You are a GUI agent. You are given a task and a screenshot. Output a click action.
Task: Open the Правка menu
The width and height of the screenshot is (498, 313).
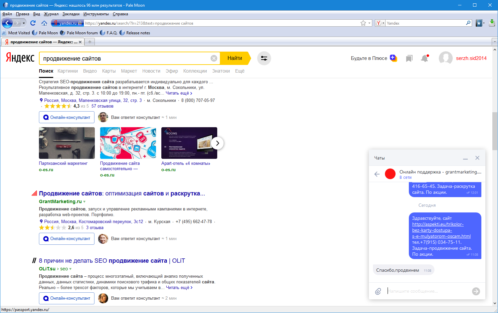(23, 14)
